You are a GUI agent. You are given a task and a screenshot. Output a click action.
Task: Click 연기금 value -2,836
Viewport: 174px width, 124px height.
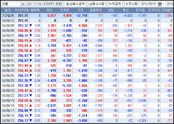[142, 100]
